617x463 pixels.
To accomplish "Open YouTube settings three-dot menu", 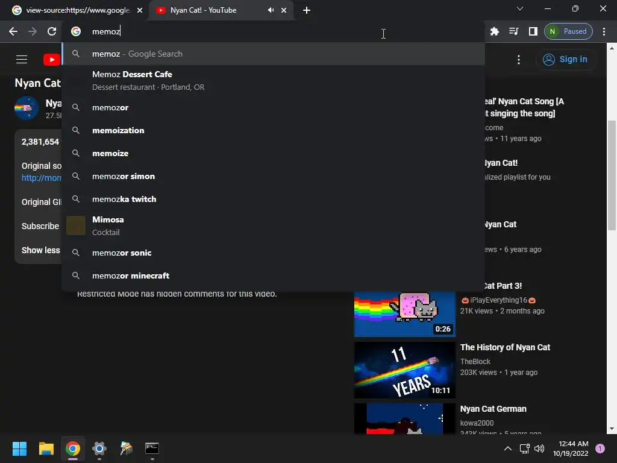I will point(519,60).
